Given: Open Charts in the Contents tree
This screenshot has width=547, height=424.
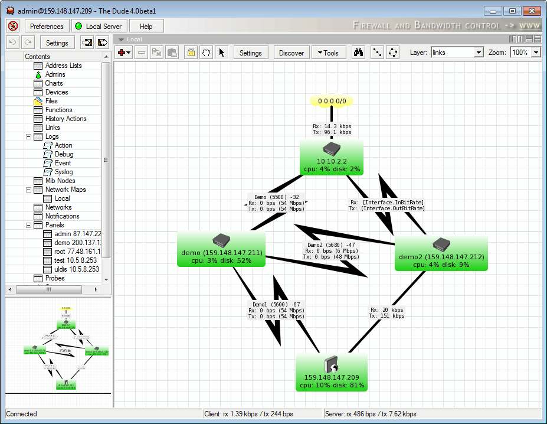Looking at the screenshot, I should pos(54,83).
